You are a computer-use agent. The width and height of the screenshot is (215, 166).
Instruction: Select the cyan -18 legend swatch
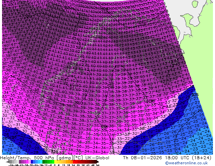(x=41, y=162)
